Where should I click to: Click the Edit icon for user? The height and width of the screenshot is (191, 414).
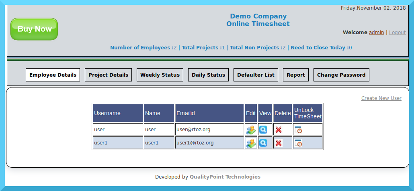(x=251, y=130)
